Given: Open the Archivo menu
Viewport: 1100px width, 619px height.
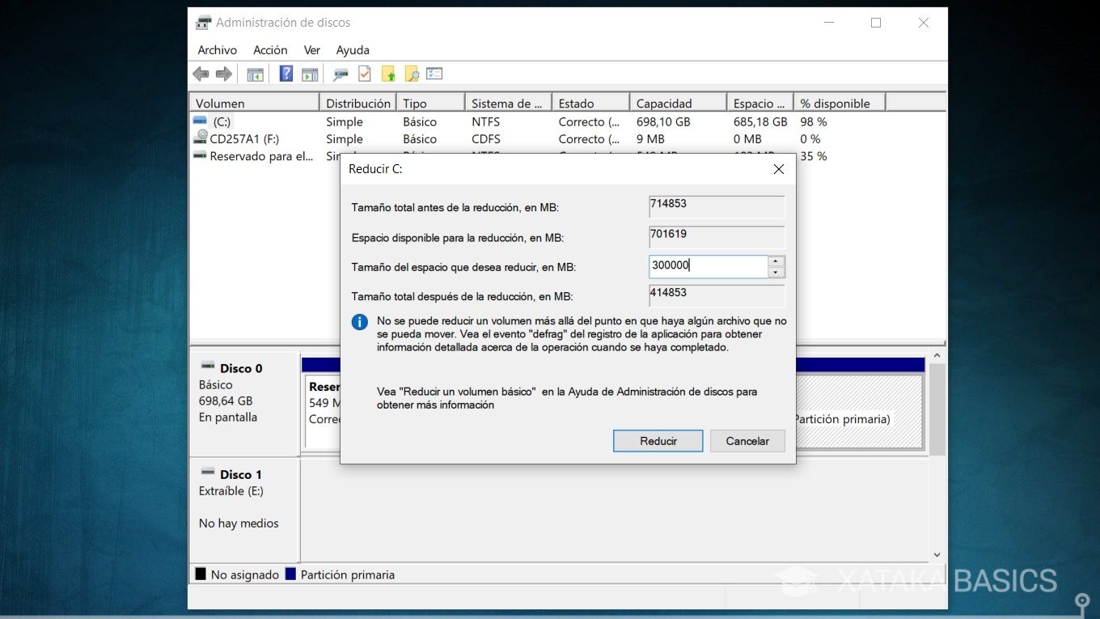Looking at the screenshot, I should pos(217,49).
